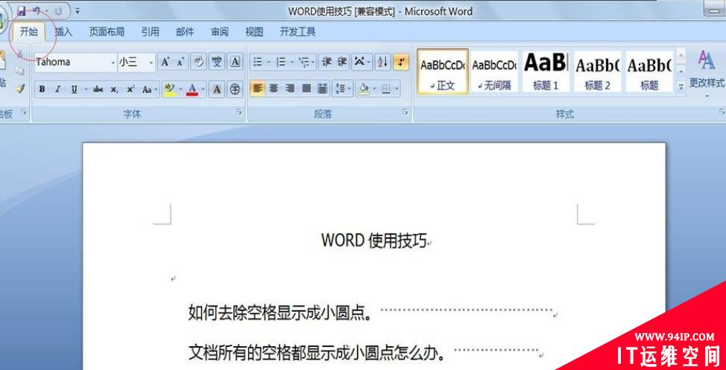The image size is (726, 370).
Task: Open the underline style dropdown arrow
Action: coord(86,89)
